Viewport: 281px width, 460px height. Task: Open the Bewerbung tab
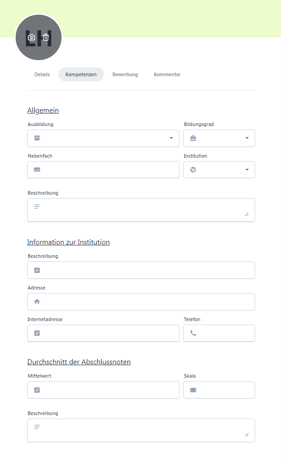click(x=125, y=74)
